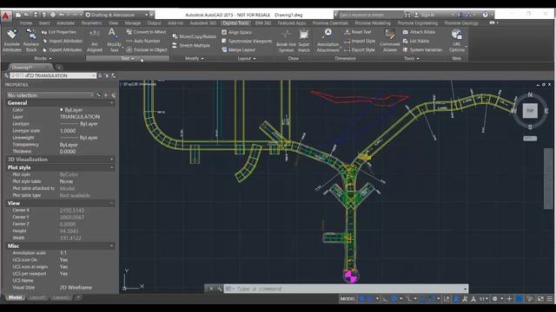This screenshot has width=556, height=312.
Task: Open the Manage ribbon tab
Action: 133,23
